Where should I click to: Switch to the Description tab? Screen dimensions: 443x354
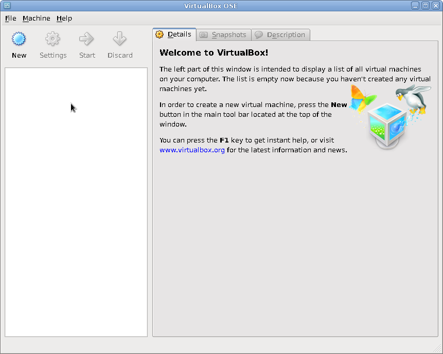[280, 35]
